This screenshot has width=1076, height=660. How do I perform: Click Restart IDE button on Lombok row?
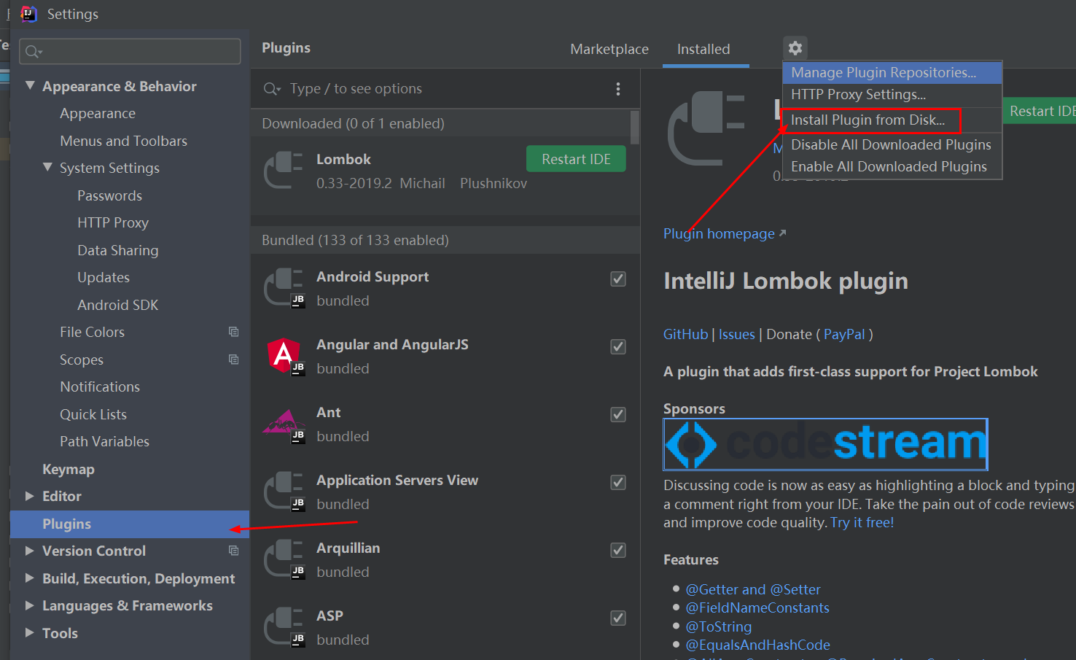[x=576, y=159]
